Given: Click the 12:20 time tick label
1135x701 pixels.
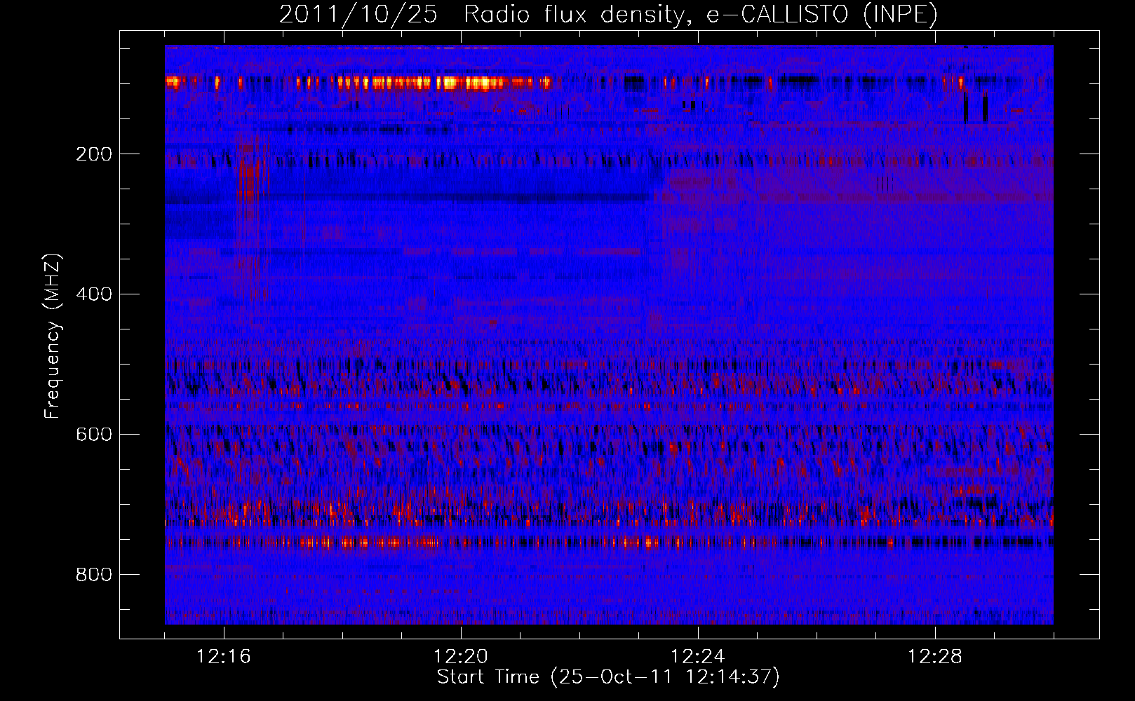Looking at the screenshot, I should 461,657.
